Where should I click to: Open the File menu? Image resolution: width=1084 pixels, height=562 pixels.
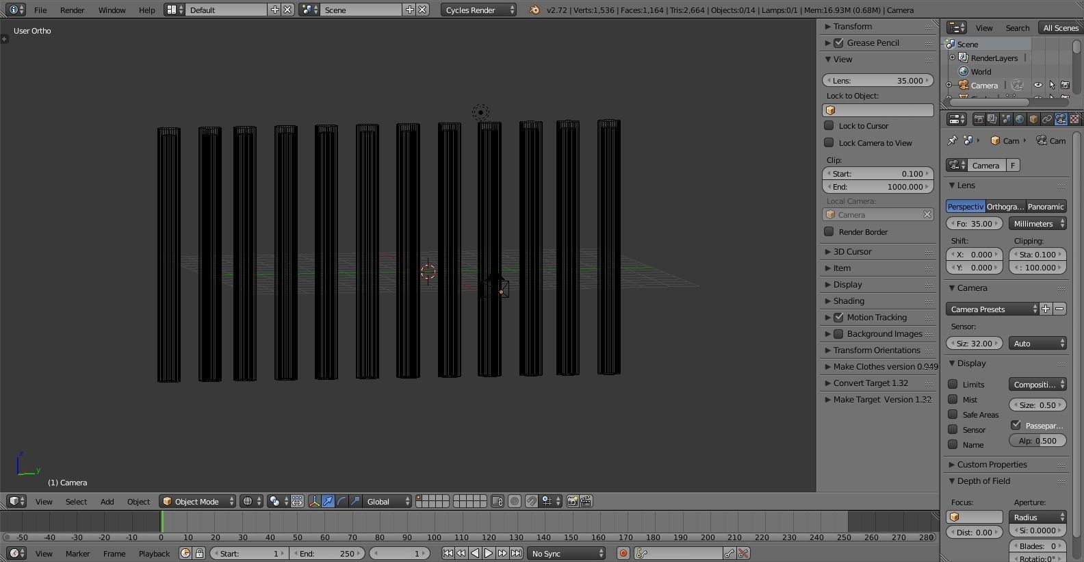(40, 10)
